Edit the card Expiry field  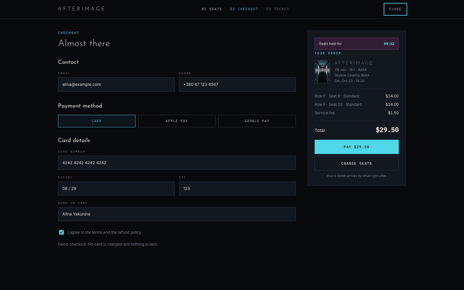(116, 188)
